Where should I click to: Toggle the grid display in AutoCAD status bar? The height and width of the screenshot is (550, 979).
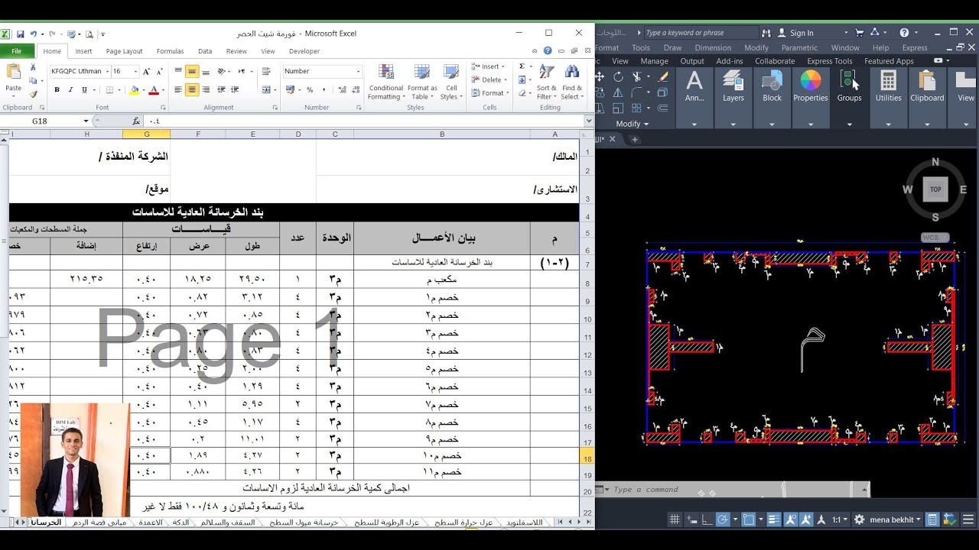tap(675, 519)
